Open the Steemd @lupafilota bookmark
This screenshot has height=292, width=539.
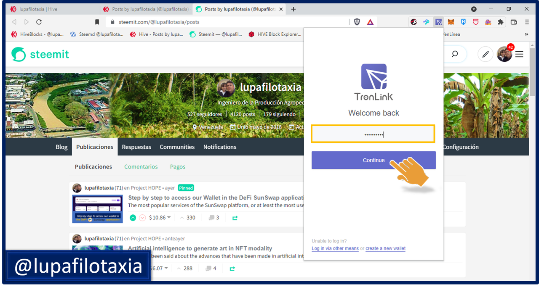pos(96,34)
